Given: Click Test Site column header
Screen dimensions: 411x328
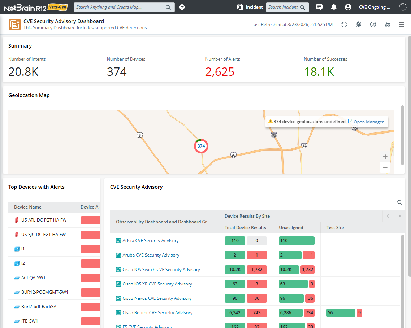Looking at the screenshot, I should point(335,228).
